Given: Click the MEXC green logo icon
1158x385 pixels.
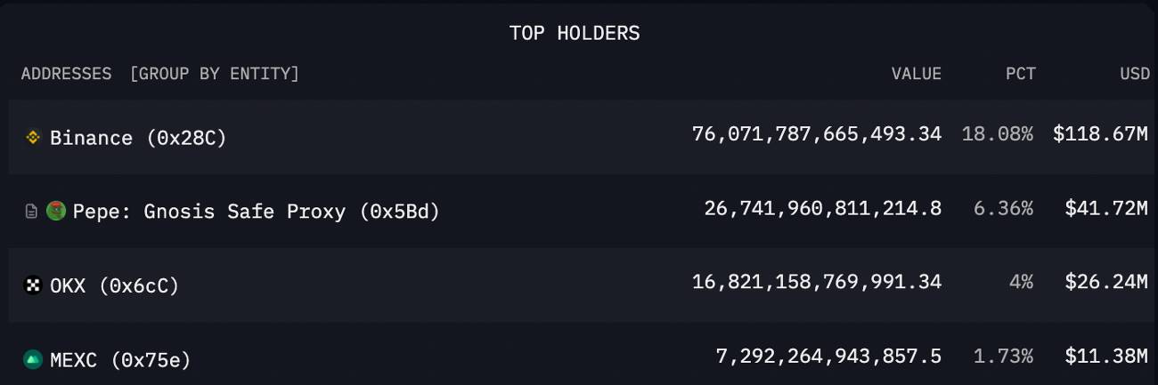Looking at the screenshot, I should [33, 360].
